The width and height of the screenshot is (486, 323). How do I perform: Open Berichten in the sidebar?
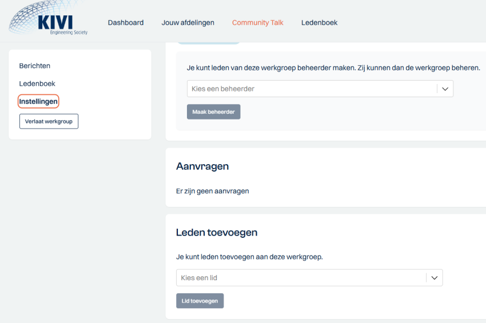tap(35, 66)
